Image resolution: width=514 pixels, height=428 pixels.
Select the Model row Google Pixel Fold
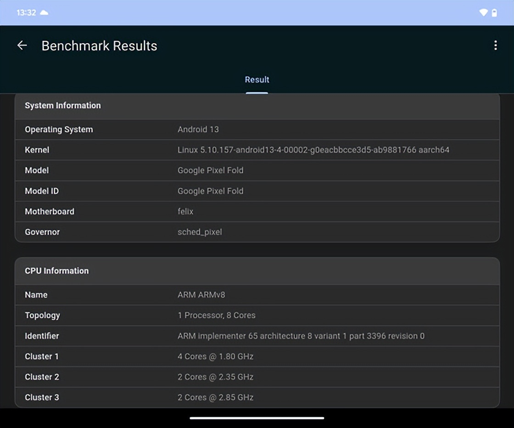pos(257,170)
